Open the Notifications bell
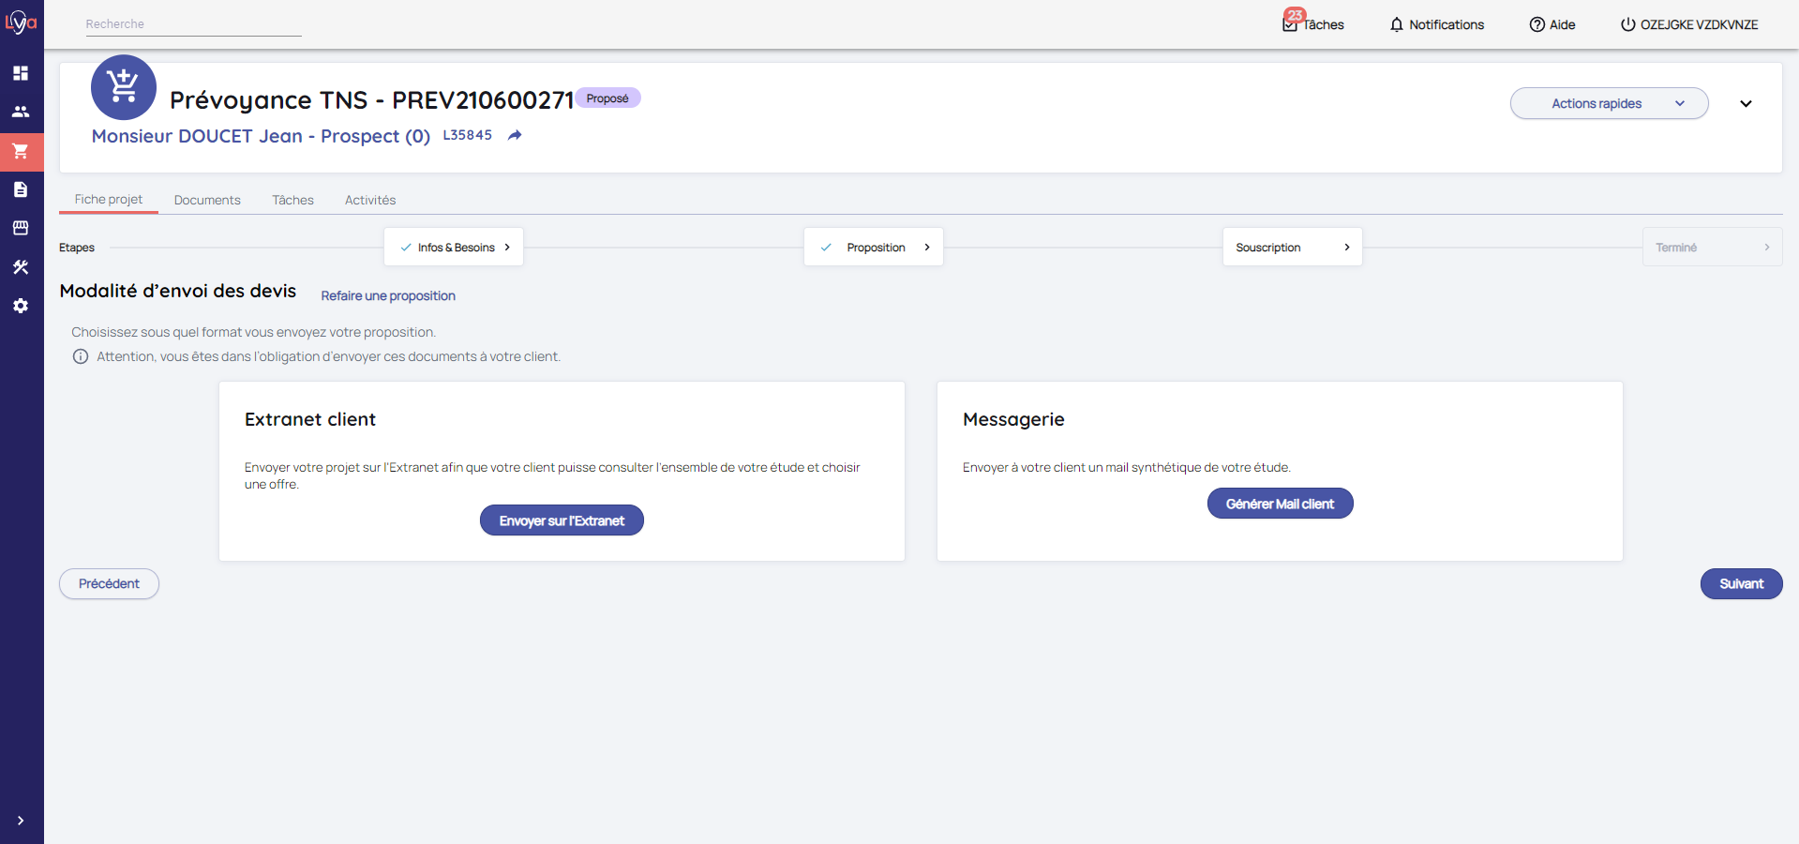Image resolution: width=1799 pixels, height=844 pixels. tap(1436, 24)
